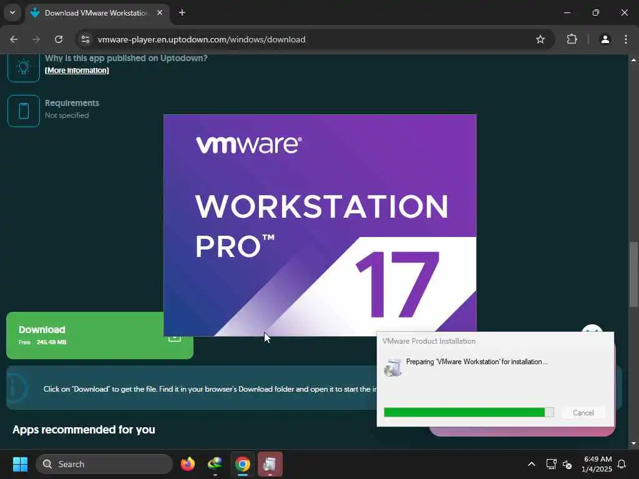Open the (More information) link
639x479 pixels.
coord(77,70)
